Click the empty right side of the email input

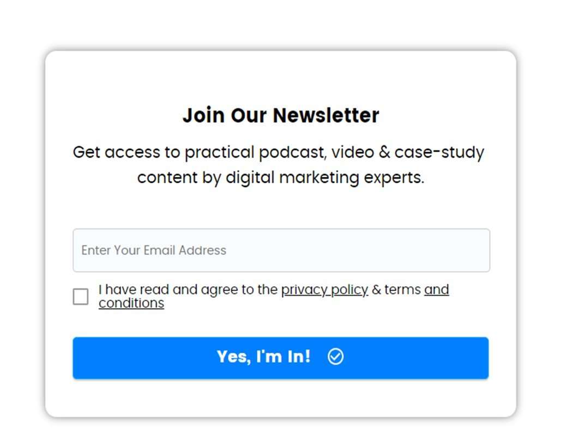pos(361,250)
